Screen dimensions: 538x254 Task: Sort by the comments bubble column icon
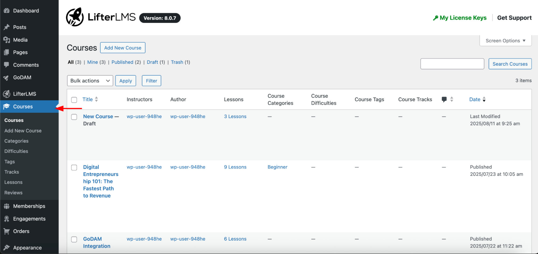tap(444, 99)
